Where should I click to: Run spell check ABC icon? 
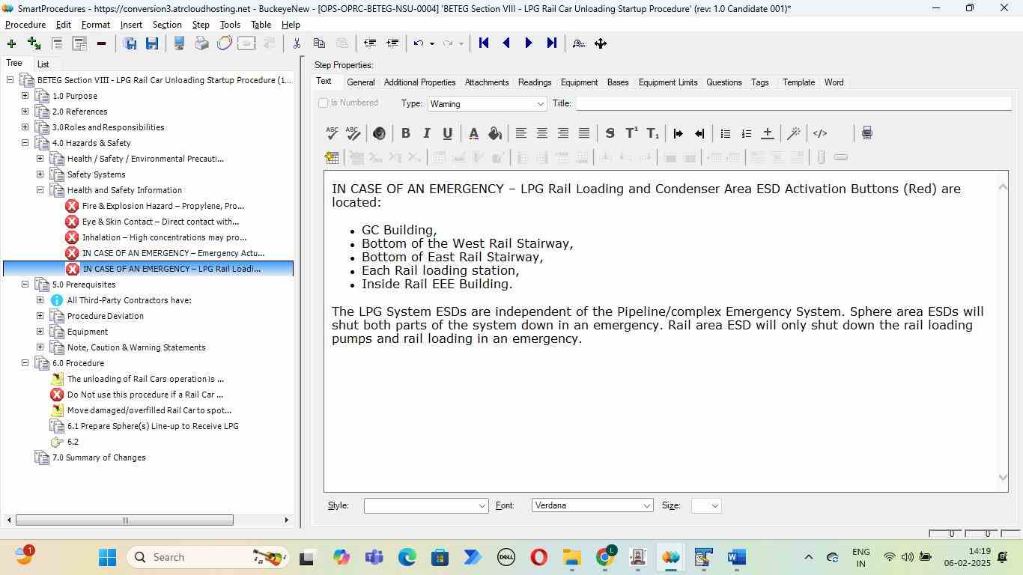tap(332, 133)
